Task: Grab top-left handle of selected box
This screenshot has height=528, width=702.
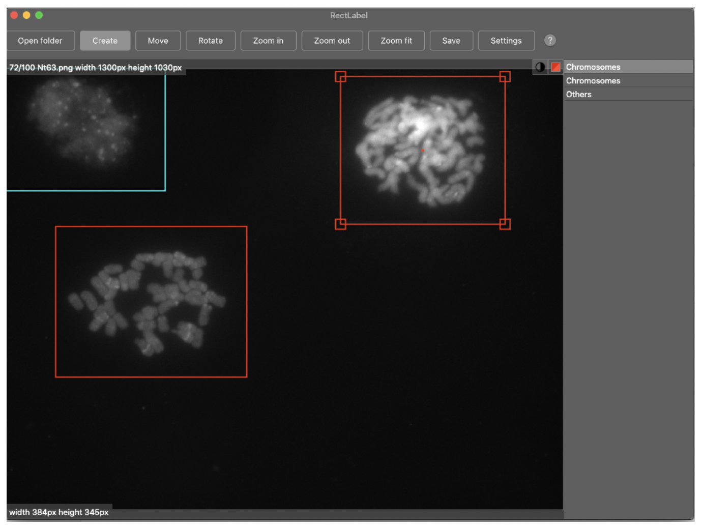Action: [340, 77]
